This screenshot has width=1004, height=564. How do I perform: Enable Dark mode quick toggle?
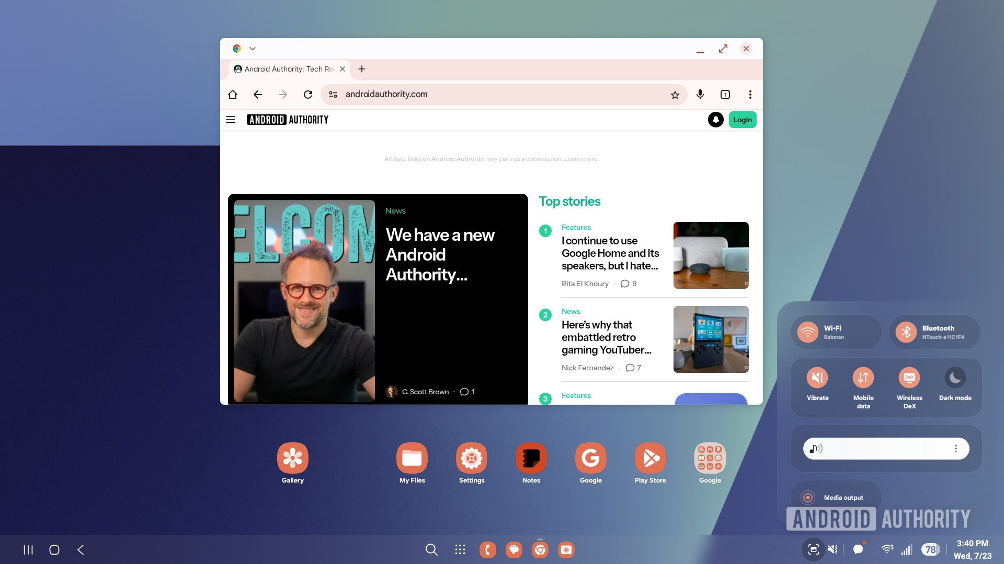pos(955,378)
